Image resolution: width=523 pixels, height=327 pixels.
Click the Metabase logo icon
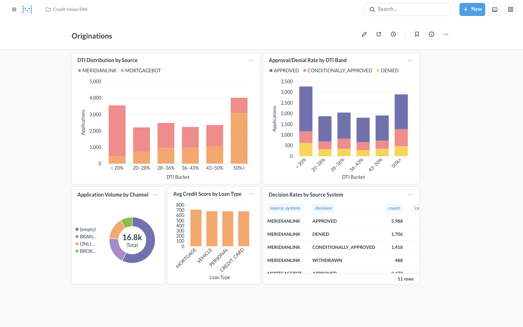click(x=27, y=9)
